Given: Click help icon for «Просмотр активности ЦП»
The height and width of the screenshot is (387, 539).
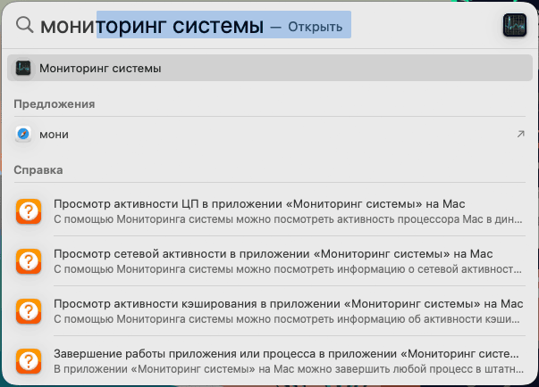Looking at the screenshot, I should point(29,211).
